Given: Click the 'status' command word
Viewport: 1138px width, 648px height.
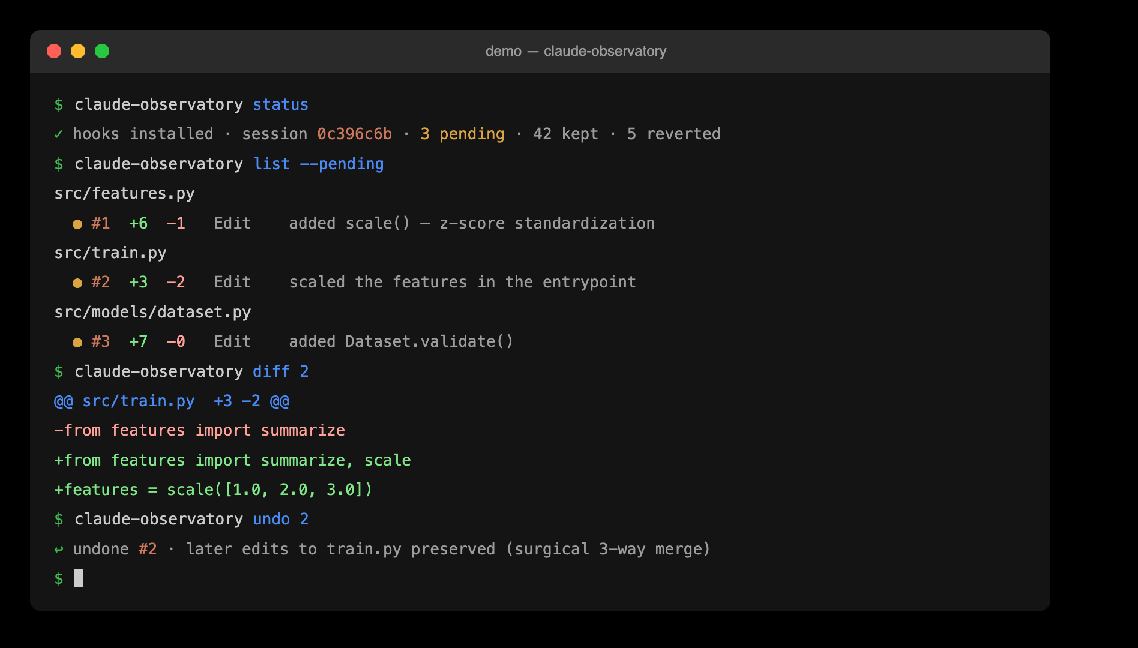Looking at the screenshot, I should coord(280,104).
